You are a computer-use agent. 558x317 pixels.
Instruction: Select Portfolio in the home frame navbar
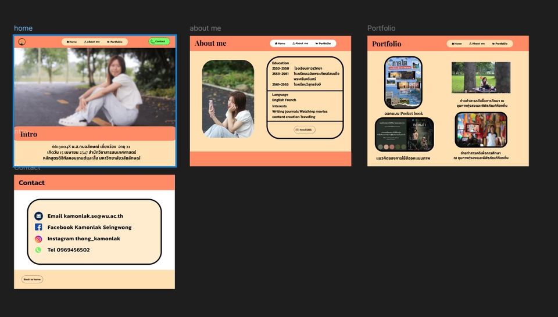(x=115, y=42)
